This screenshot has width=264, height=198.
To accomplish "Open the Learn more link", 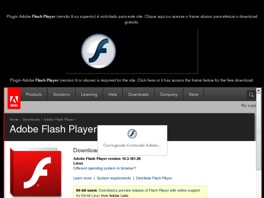I will click(82, 178).
